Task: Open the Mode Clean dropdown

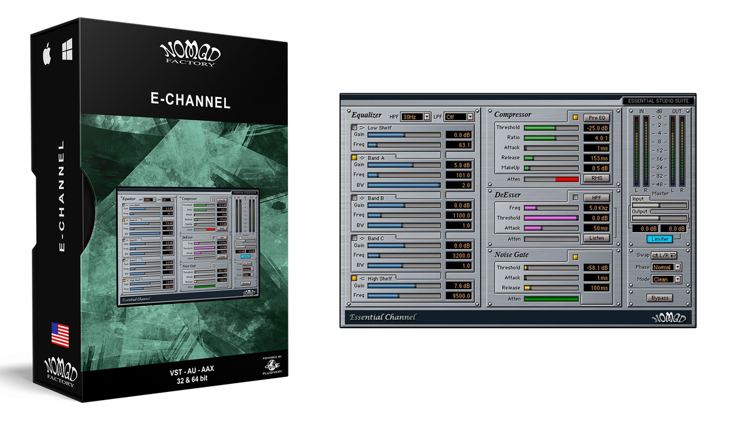Action: pyautogui.click(x=666, y=279)
